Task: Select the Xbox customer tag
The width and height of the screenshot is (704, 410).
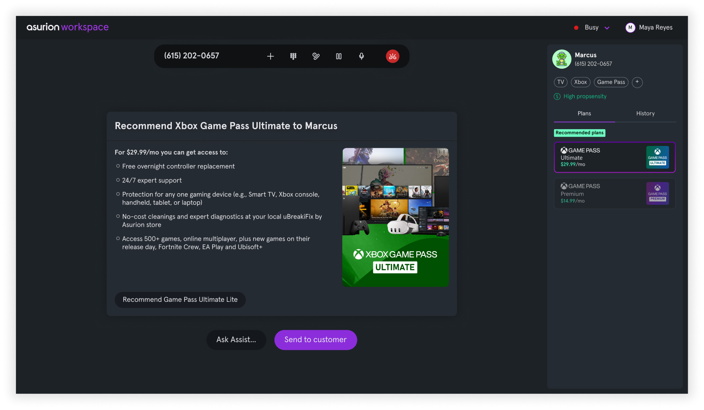Action: point(580,82)
